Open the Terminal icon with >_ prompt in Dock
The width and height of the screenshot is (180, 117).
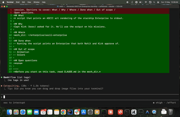point(127,112)
